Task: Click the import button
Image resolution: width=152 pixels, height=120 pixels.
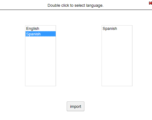Action: (76, 106)
